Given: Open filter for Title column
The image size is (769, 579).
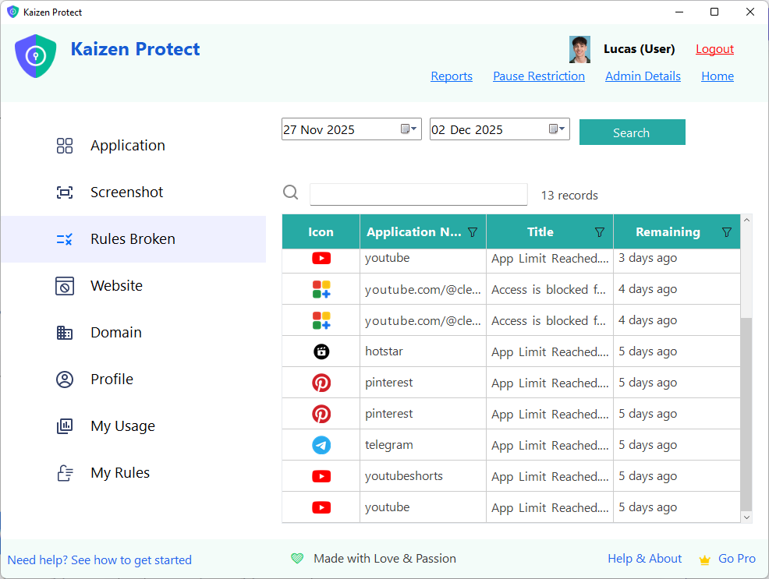Looking at the screenshot, I should click(x=599, y=232).
